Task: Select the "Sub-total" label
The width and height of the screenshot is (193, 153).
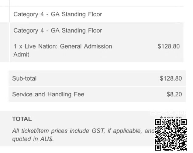Action: click(x=24, y=78)
